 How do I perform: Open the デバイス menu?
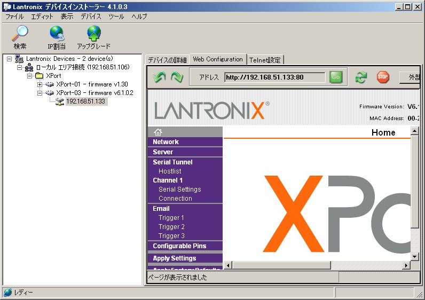click(x=91, y=17)
